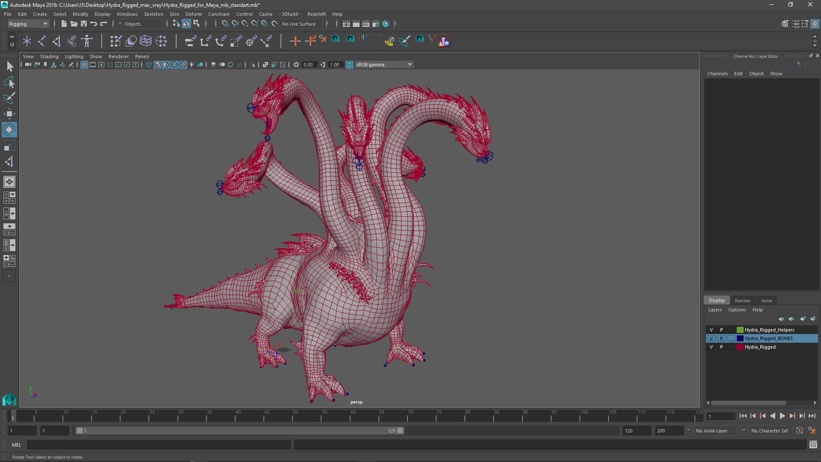
Task: Click the Create Lattice shelf icon
Action: click(146, 41)
